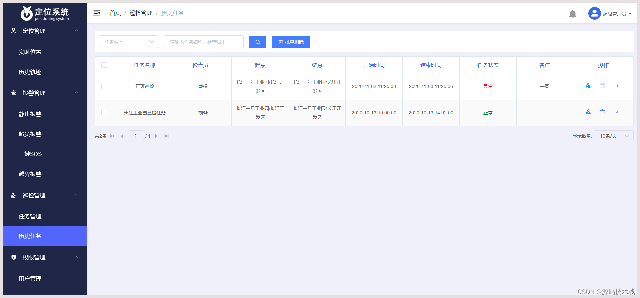
Task: Jump to the last page
Action: [166, 136]
